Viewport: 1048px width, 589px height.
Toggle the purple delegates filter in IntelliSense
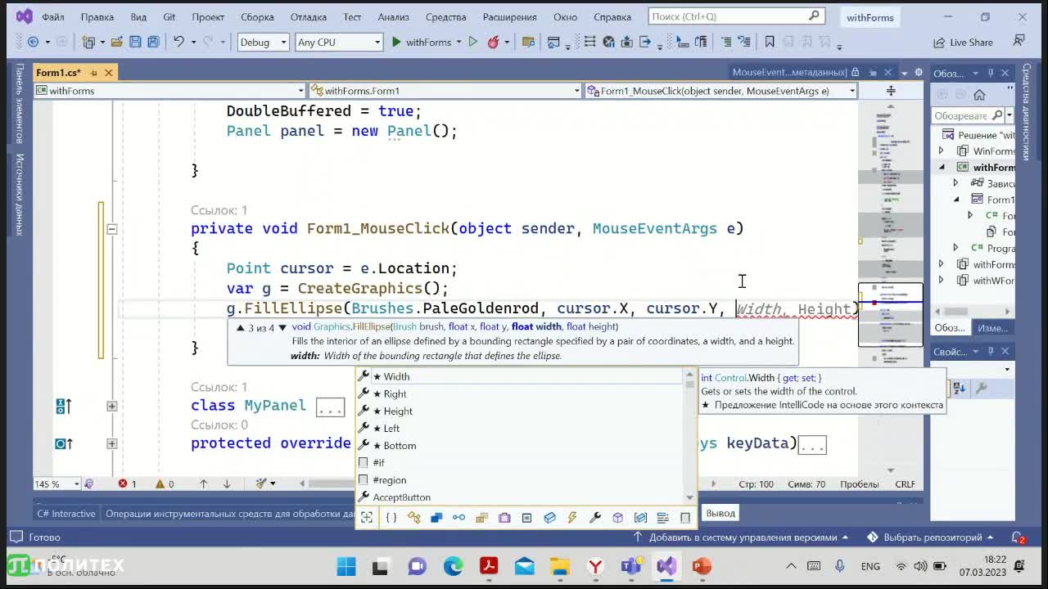[504, 517]
